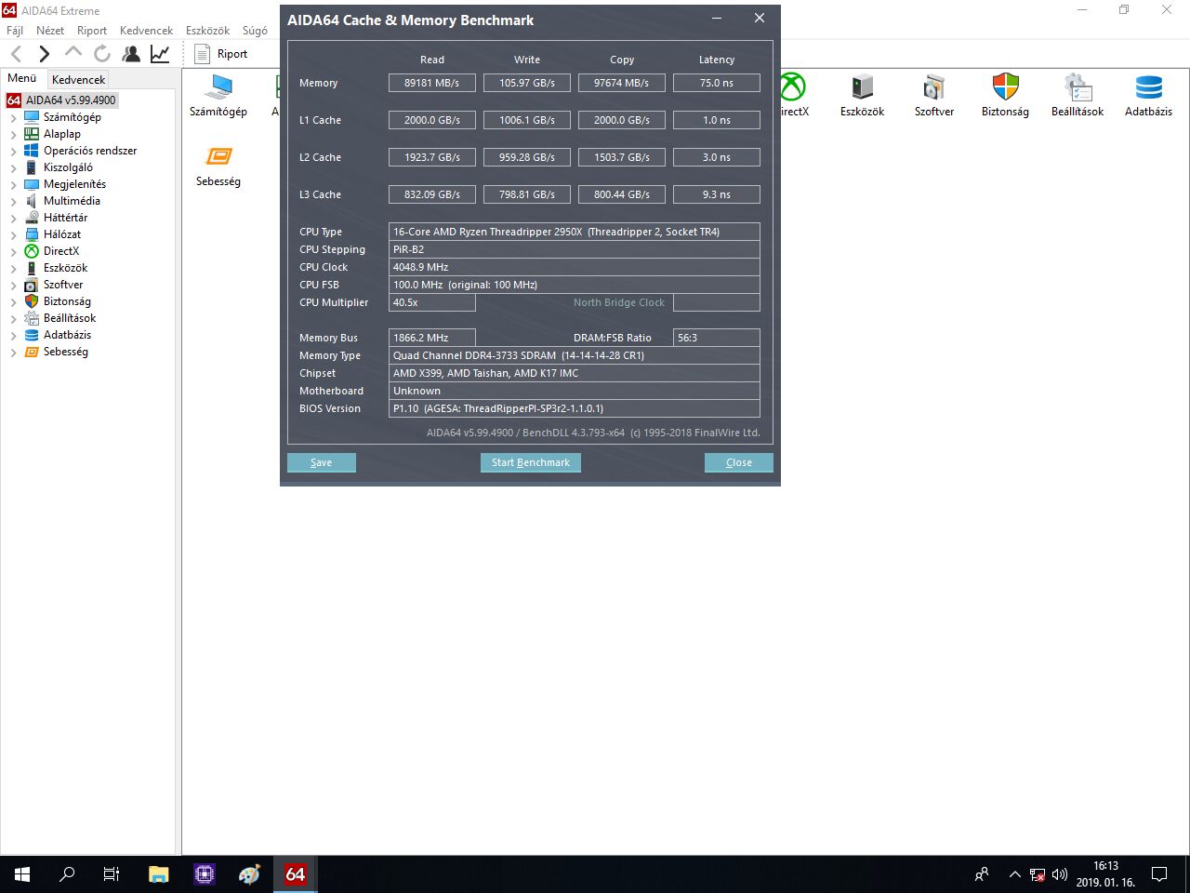
Task: Select Sebesség in the tree
Action: click(65, 352)
